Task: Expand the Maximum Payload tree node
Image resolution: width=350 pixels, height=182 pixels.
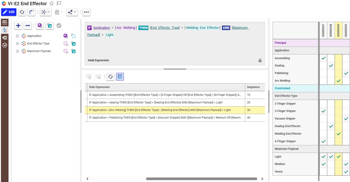Action: point(17,51)
